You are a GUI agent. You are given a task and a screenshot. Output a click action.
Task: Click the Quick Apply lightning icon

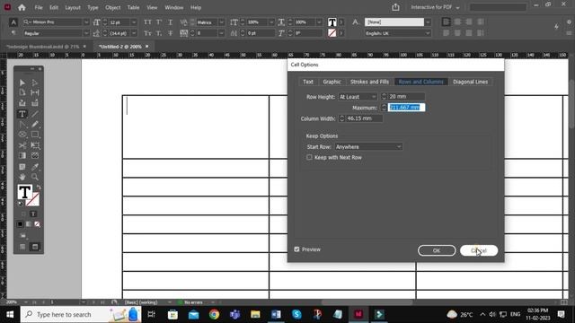coord(556,26)
